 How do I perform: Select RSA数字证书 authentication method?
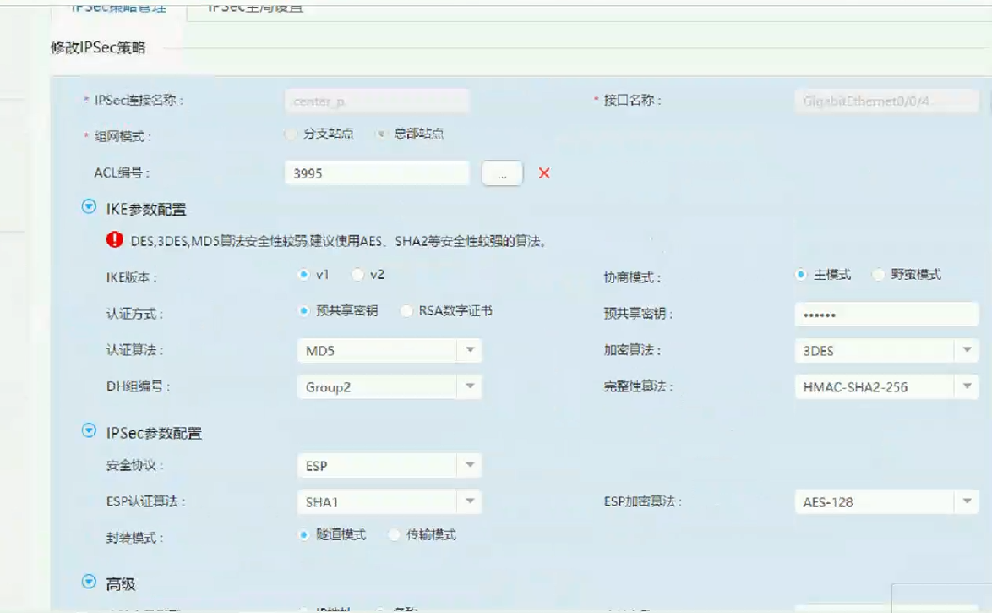click(407, 311)
